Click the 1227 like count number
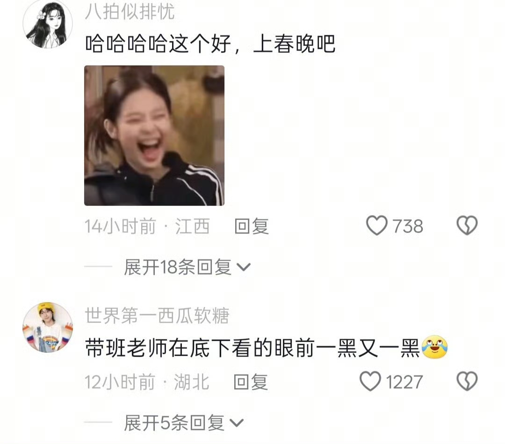This screenshot has height=444, width=505. click(404, 382)
